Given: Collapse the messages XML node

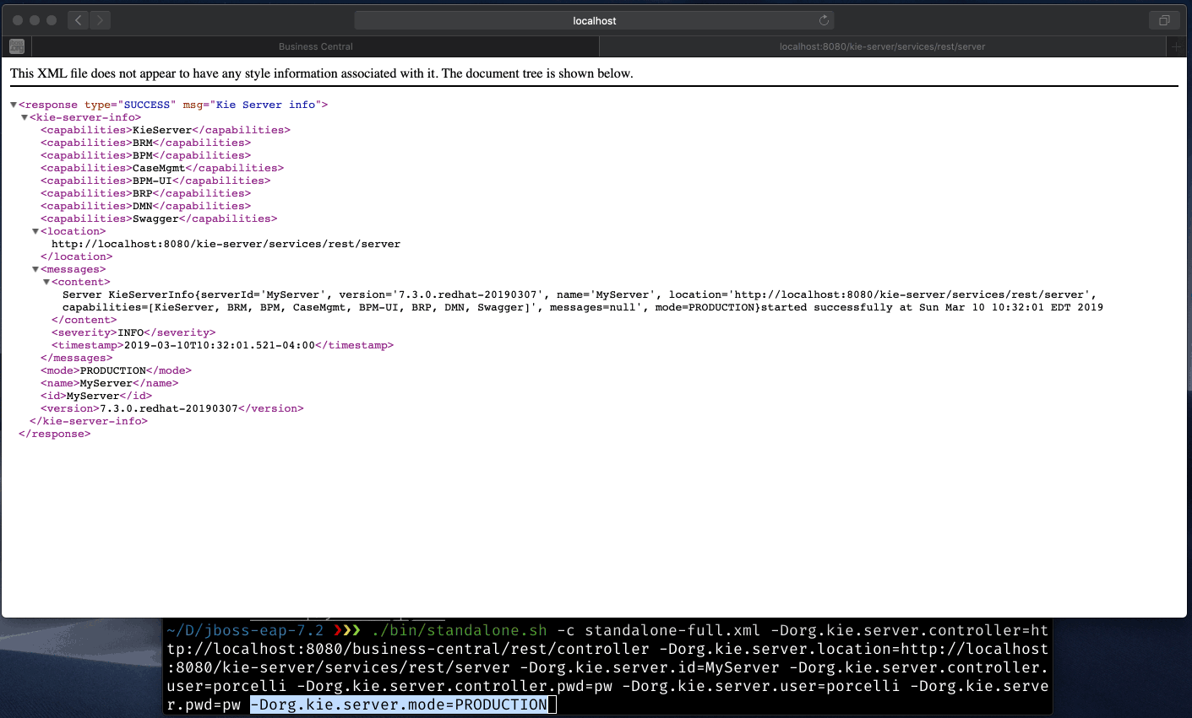Looking at the screenshot, I should [35, 269].
